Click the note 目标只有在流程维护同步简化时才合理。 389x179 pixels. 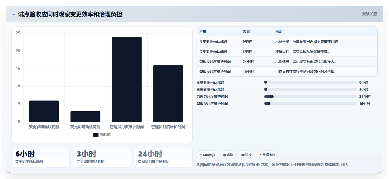click(306, 72)
